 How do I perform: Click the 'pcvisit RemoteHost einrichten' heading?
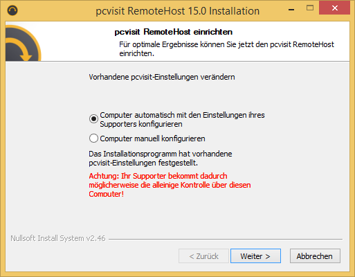click(174, 32)
